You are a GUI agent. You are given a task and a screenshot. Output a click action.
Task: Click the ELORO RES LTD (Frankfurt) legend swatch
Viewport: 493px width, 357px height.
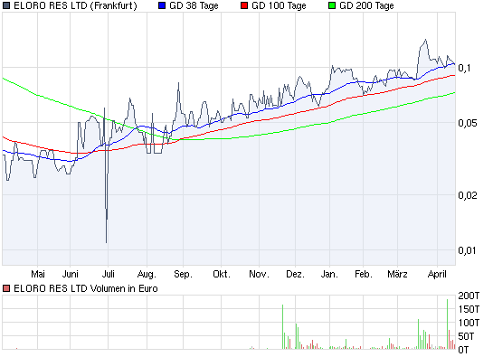point(6,5)
